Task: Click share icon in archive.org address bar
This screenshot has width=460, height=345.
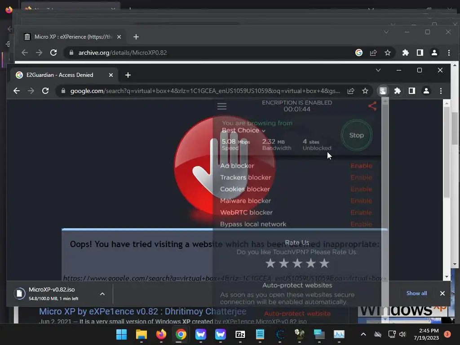Action: click(373, 53)
